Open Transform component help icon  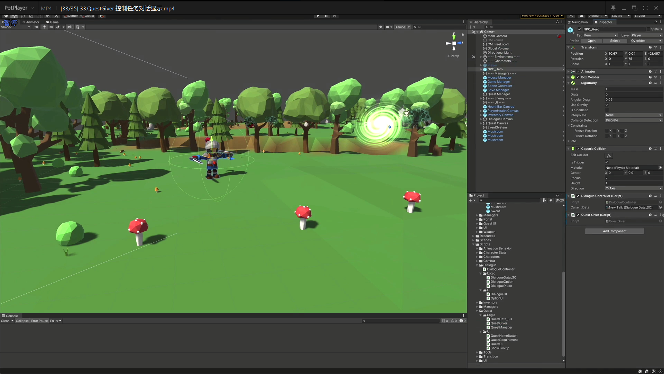coord(650,47)
